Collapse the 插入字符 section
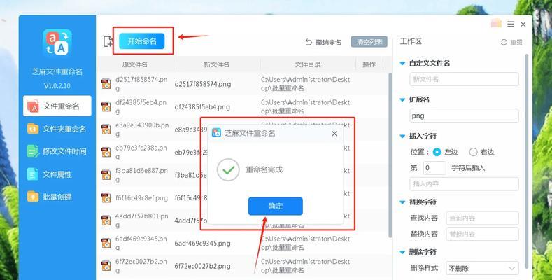The height and width of the screenshot is (280, 552). [402, 136]
